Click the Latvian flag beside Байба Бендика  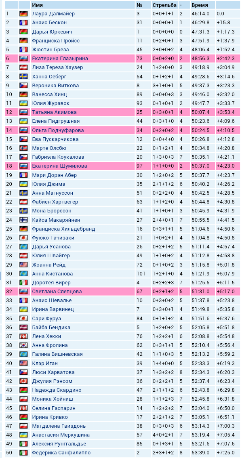coord(23,328)
